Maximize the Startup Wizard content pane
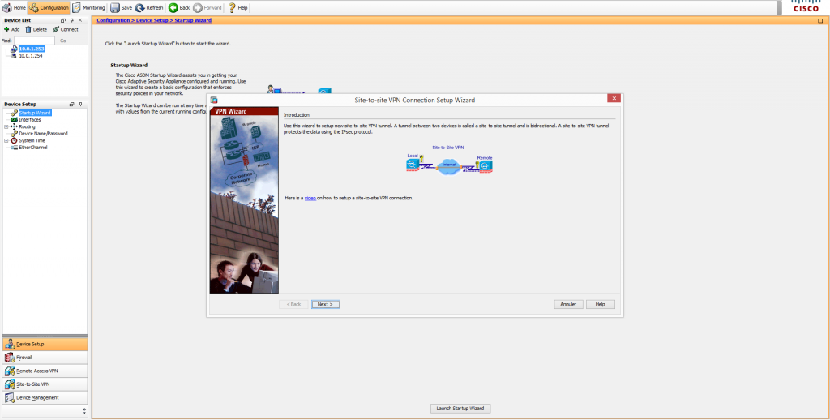The width and height of the screenshot is (830, 420). (x=820, y=20)
